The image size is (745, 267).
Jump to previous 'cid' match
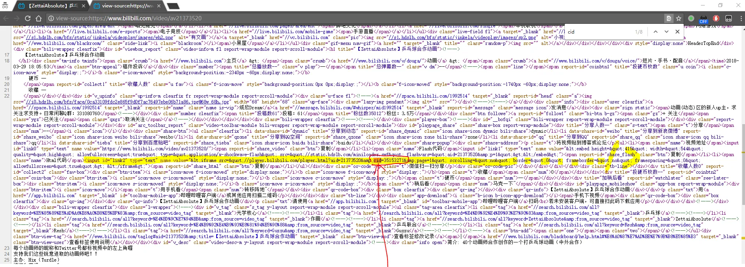pyautogui.click(x=655, y=32)
